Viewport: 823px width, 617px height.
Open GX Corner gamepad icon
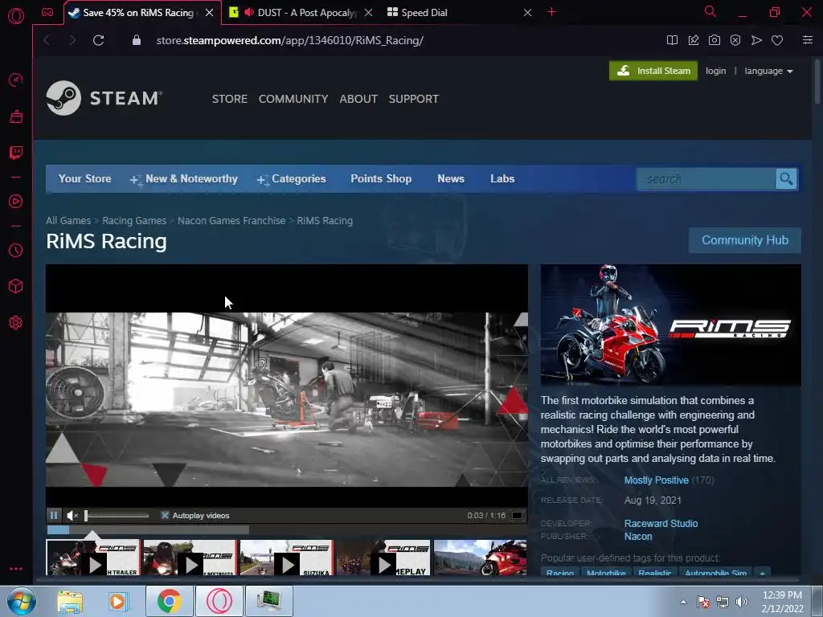(47, 12)
